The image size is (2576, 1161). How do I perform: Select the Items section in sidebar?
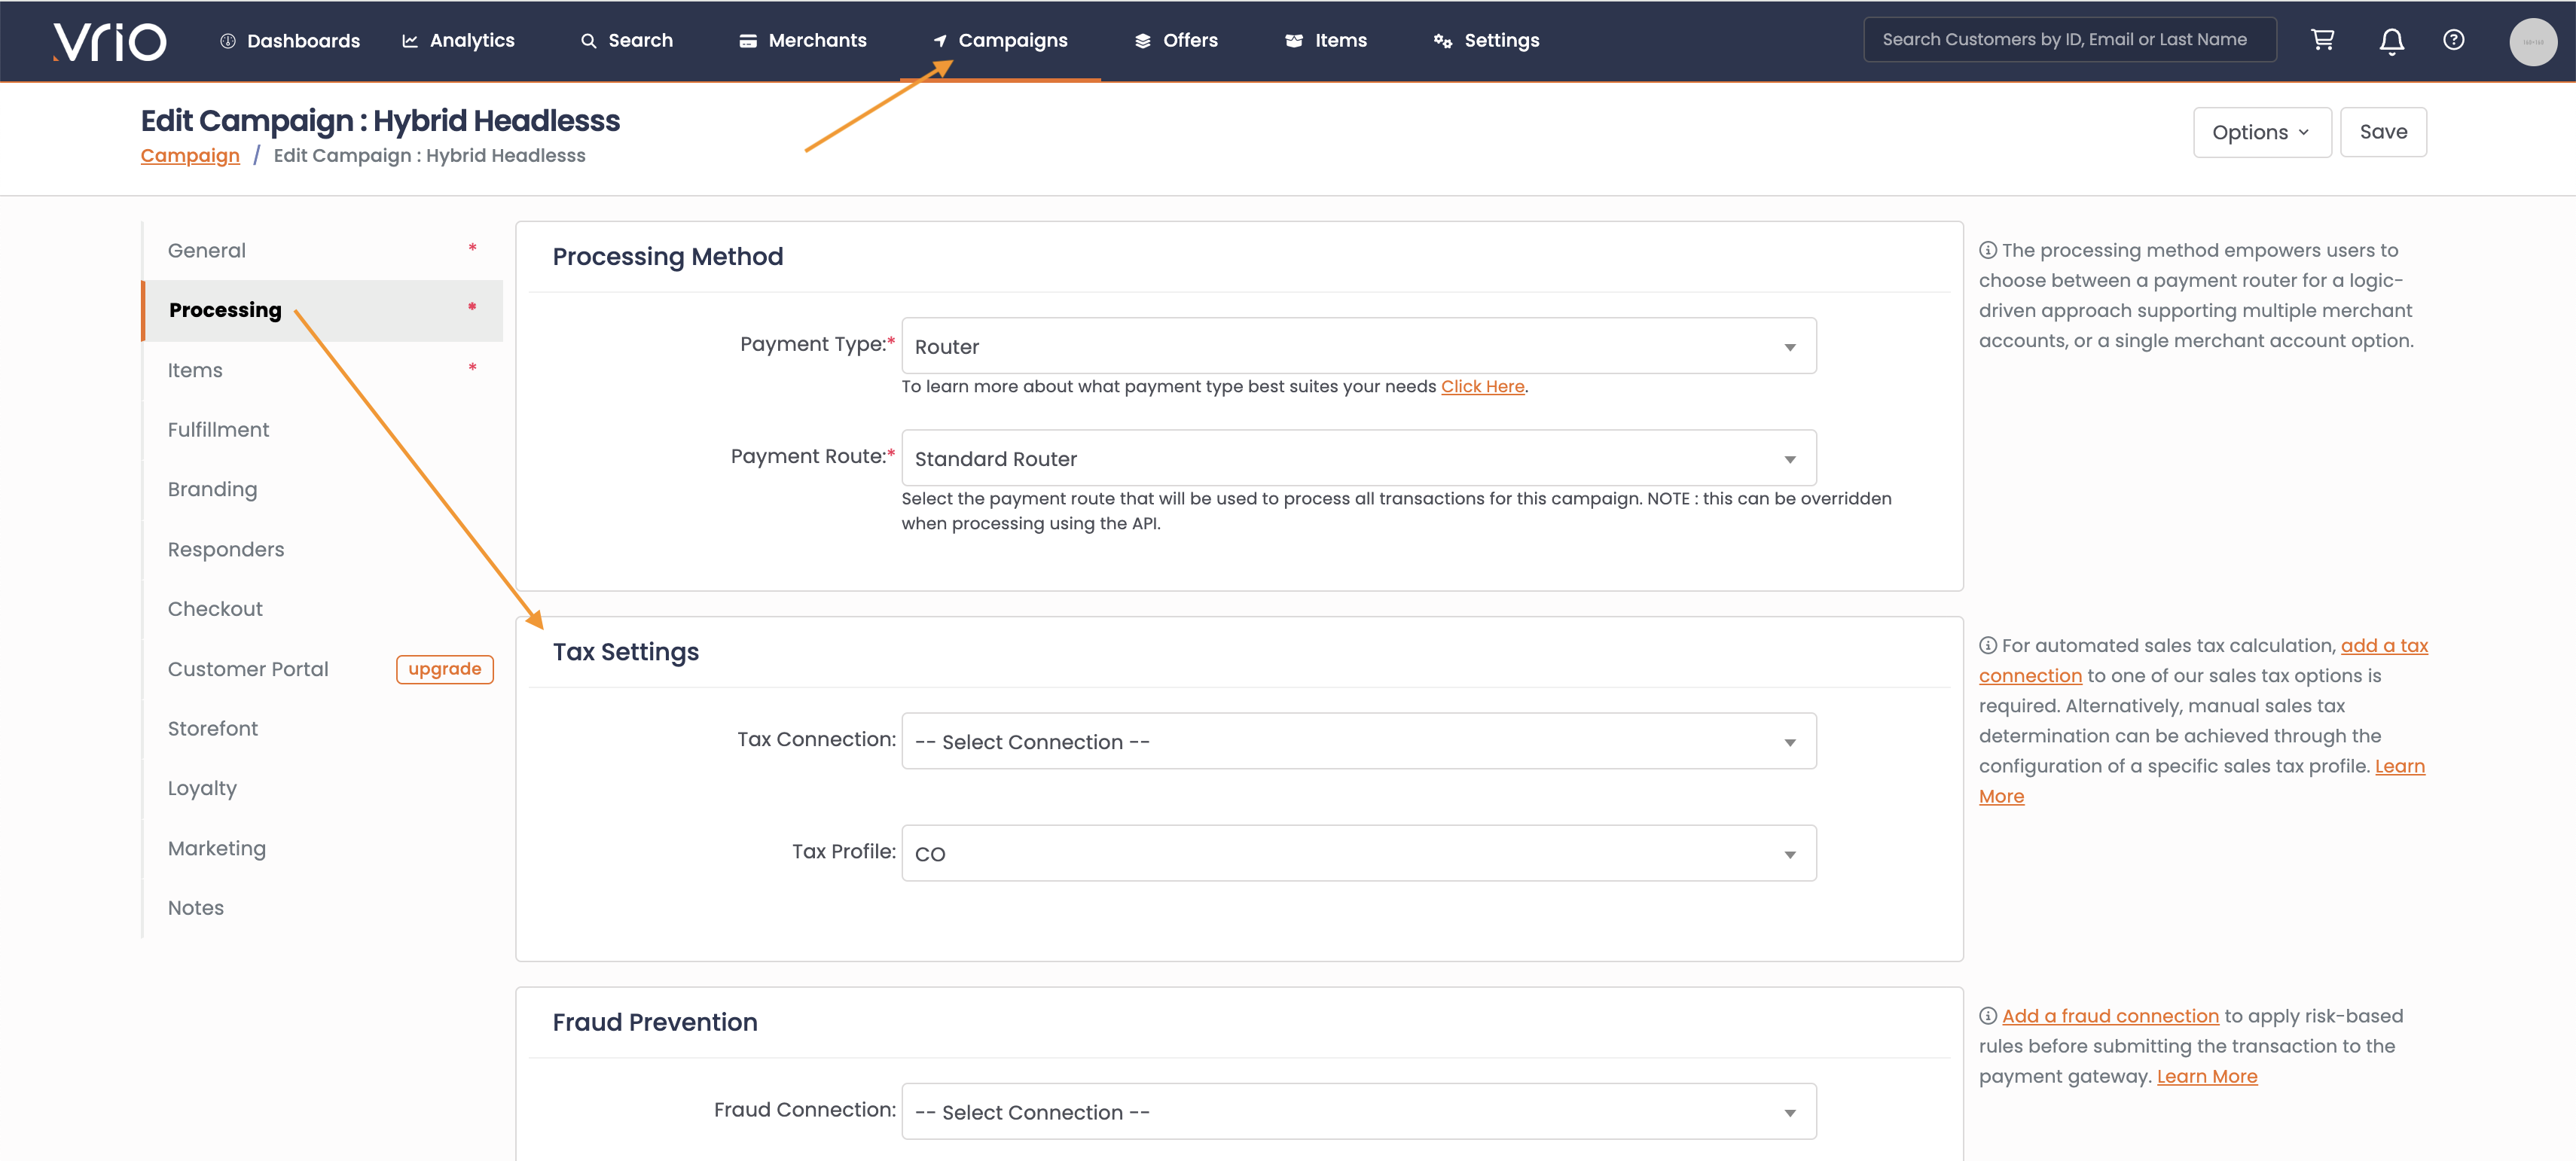pos(322,371)
